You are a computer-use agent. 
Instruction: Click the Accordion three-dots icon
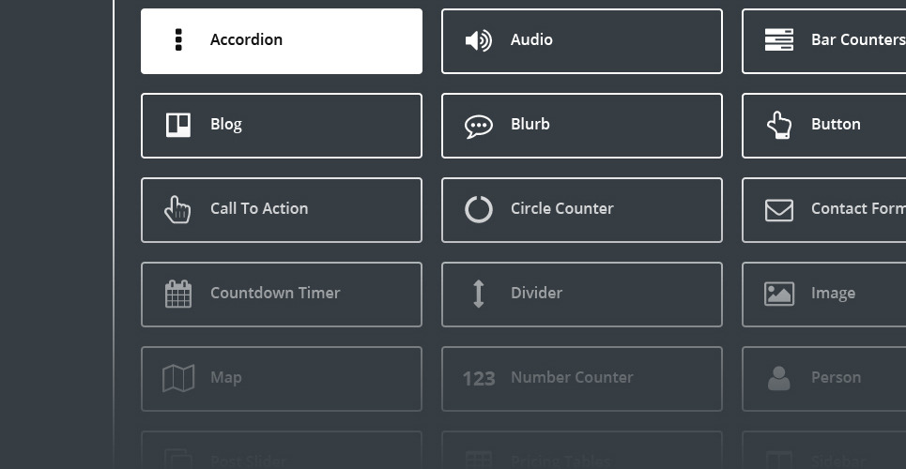[x=178, y=40]
